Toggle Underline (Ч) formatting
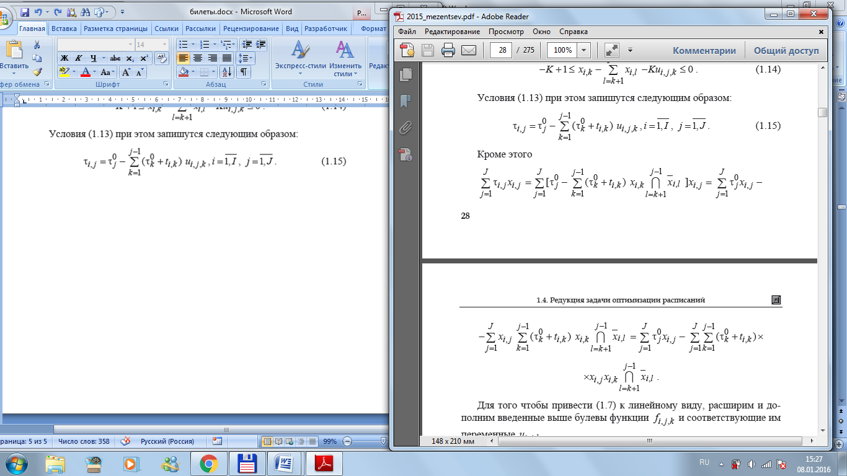The image size is (847, 476). coord(93,58)
